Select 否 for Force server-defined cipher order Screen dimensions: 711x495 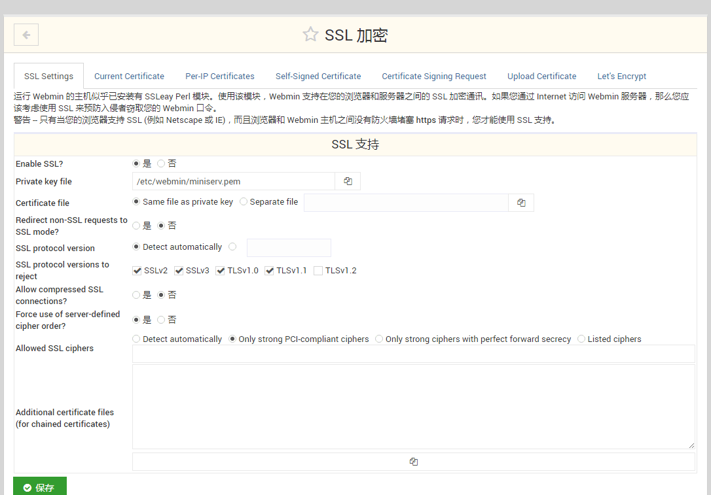(x=161, y=320)
